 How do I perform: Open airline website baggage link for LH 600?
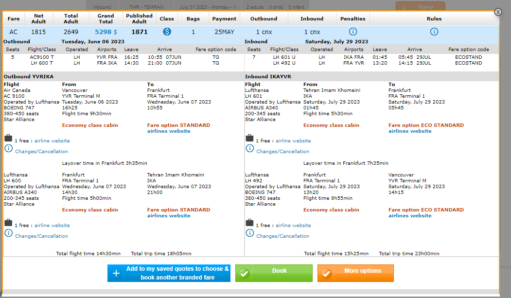(52, 226)
